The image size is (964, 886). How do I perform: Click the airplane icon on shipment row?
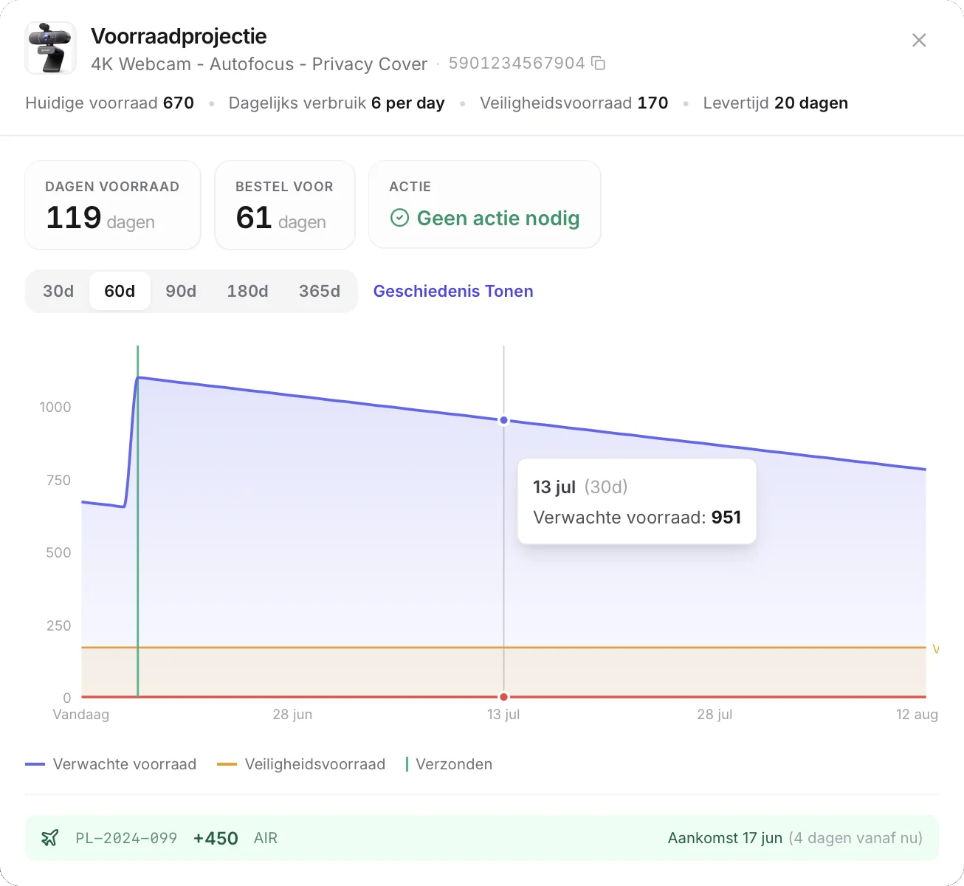point(49,838)
